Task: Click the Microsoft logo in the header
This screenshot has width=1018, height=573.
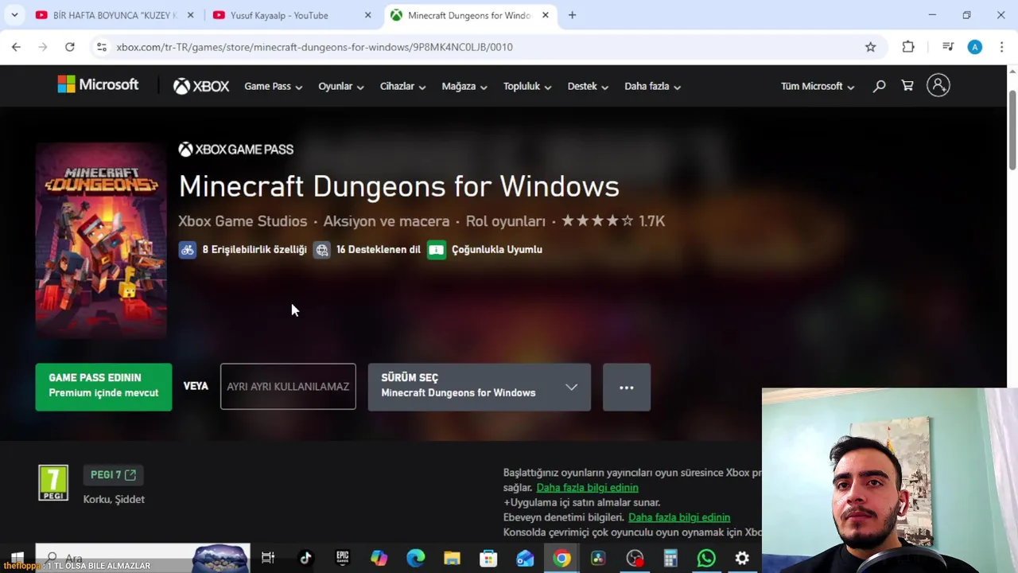Action: click(x=98, y=84)
